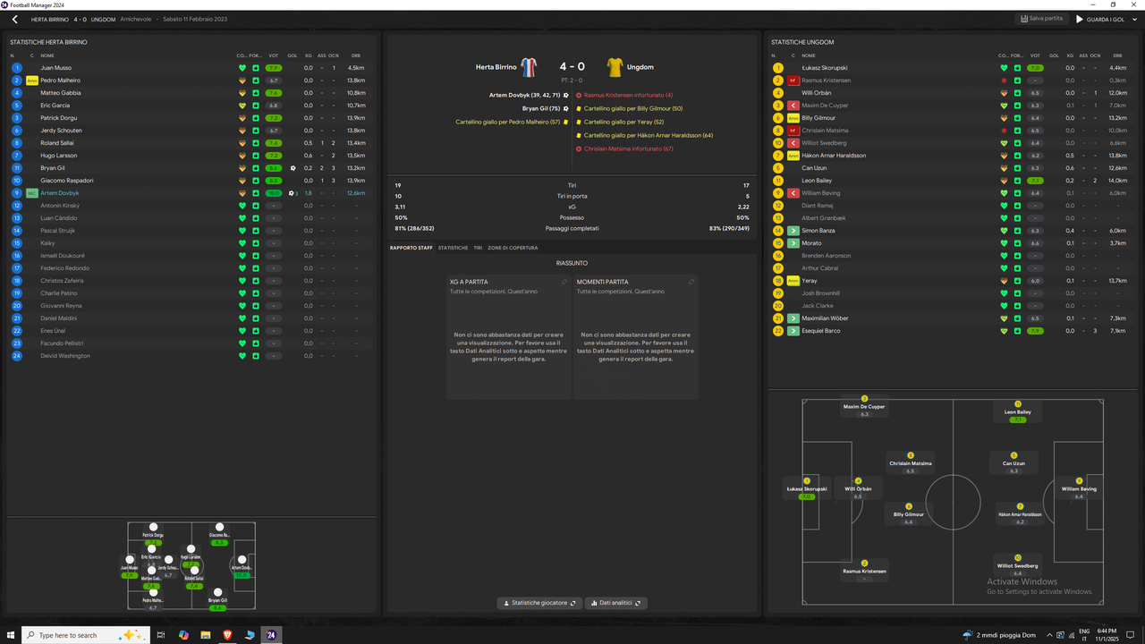Click the 10.0 rating badge in Artem Dovbyk's table row
The image size is (1145, 644).
tap(274, 193)
